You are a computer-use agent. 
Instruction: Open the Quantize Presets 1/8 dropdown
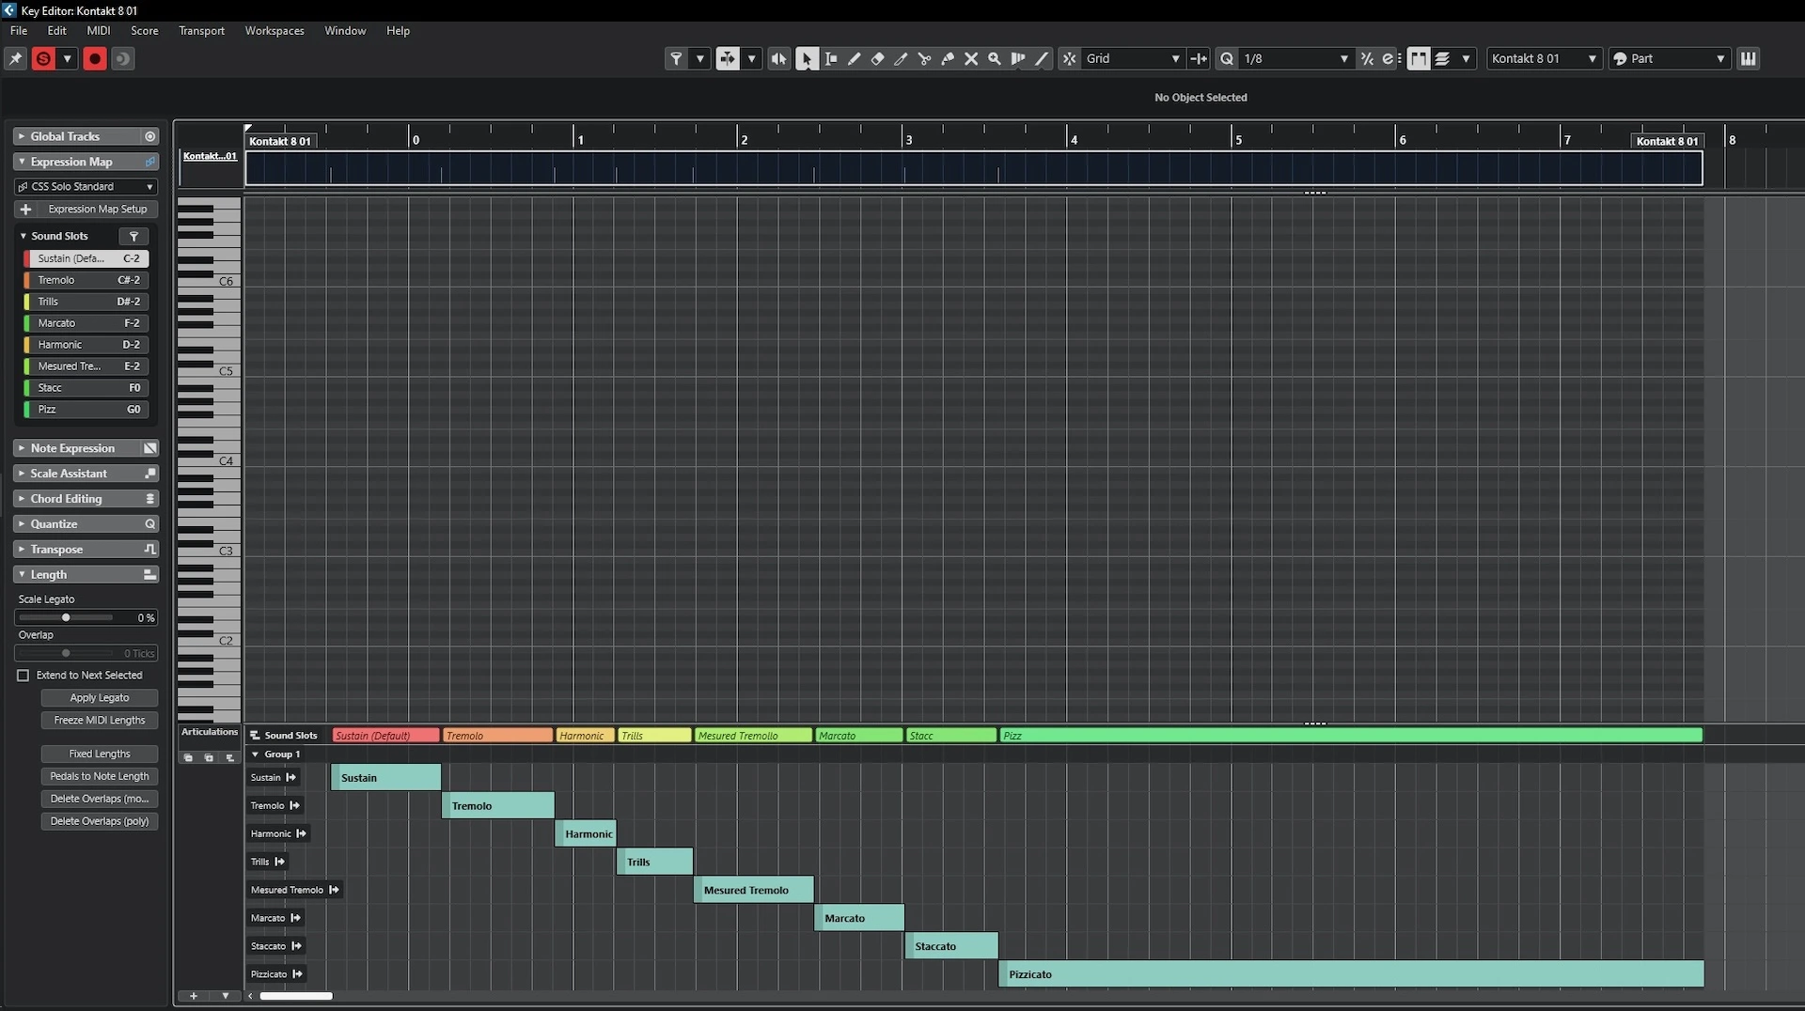[1295, 58]
